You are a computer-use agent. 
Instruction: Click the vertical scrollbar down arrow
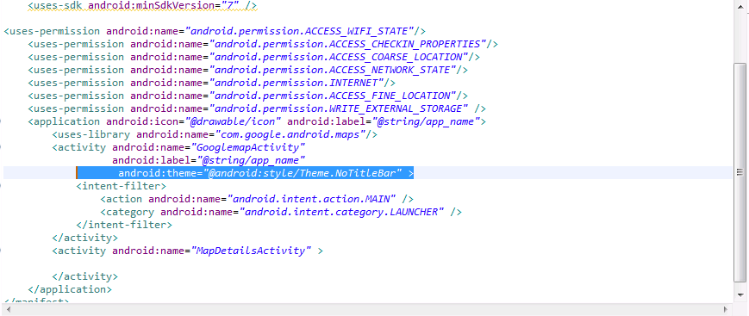(x=740, y=295)
